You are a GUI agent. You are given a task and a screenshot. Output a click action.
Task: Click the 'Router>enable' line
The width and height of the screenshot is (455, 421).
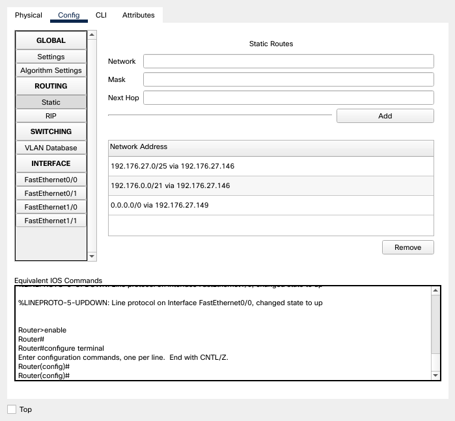[x=42, y=330]
